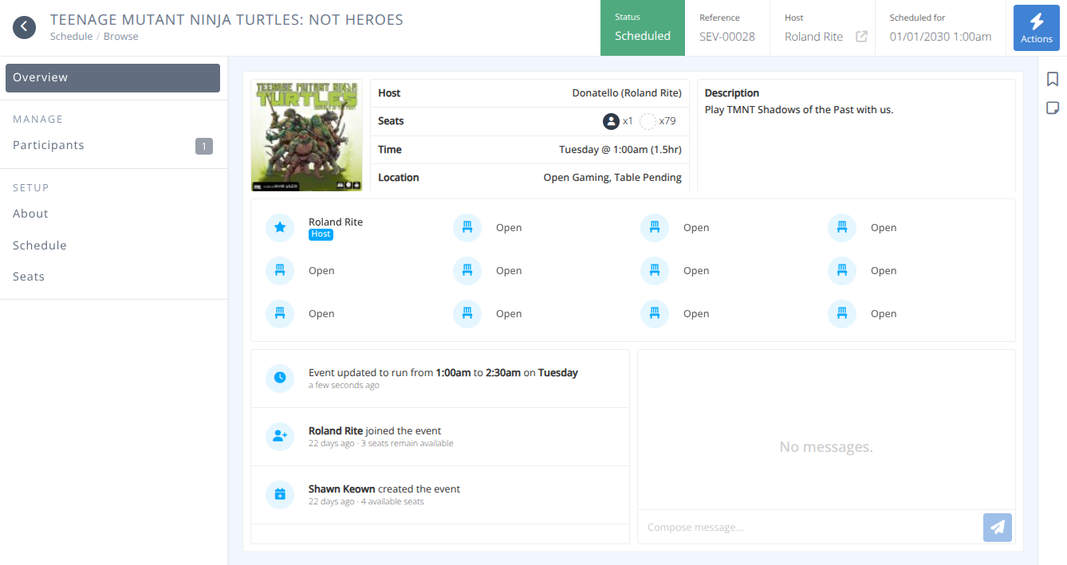Go back using the circular back arrow
The image size is (1067, 565).
coord(24,26)
